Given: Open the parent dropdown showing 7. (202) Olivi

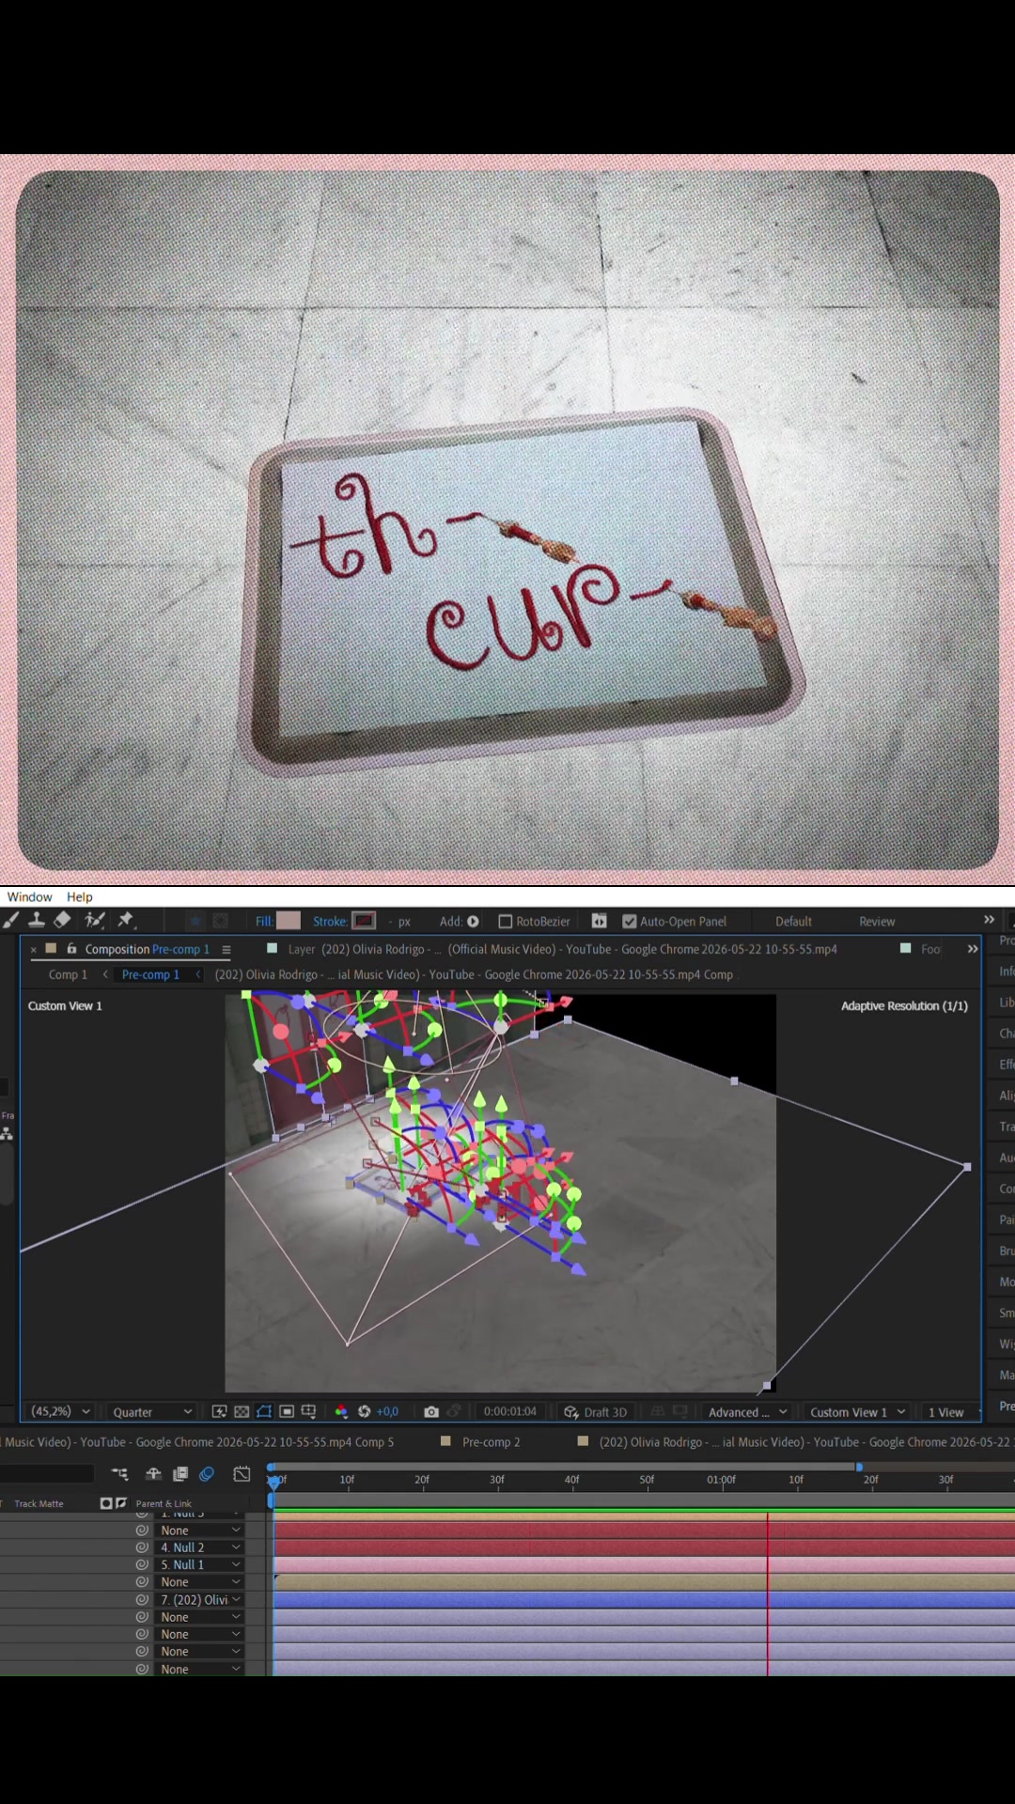Looking at the screenshot, I should (199, 1599).
